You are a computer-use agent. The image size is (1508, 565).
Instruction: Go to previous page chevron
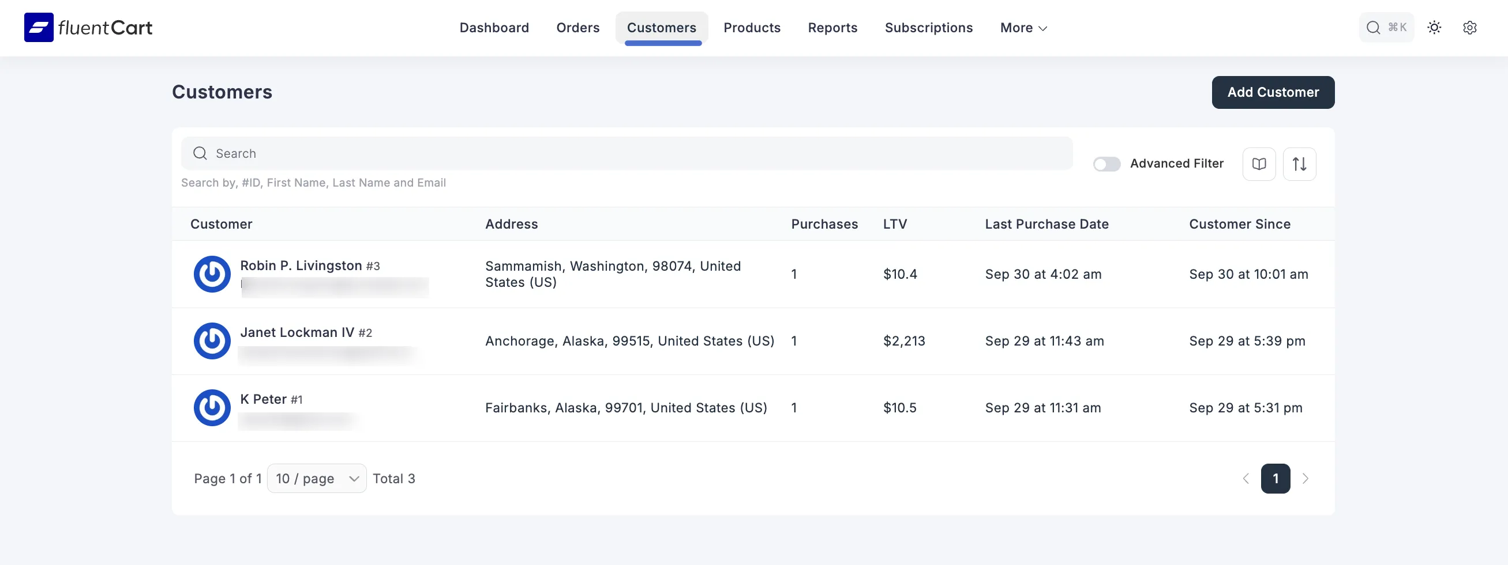pos(1245,479)
